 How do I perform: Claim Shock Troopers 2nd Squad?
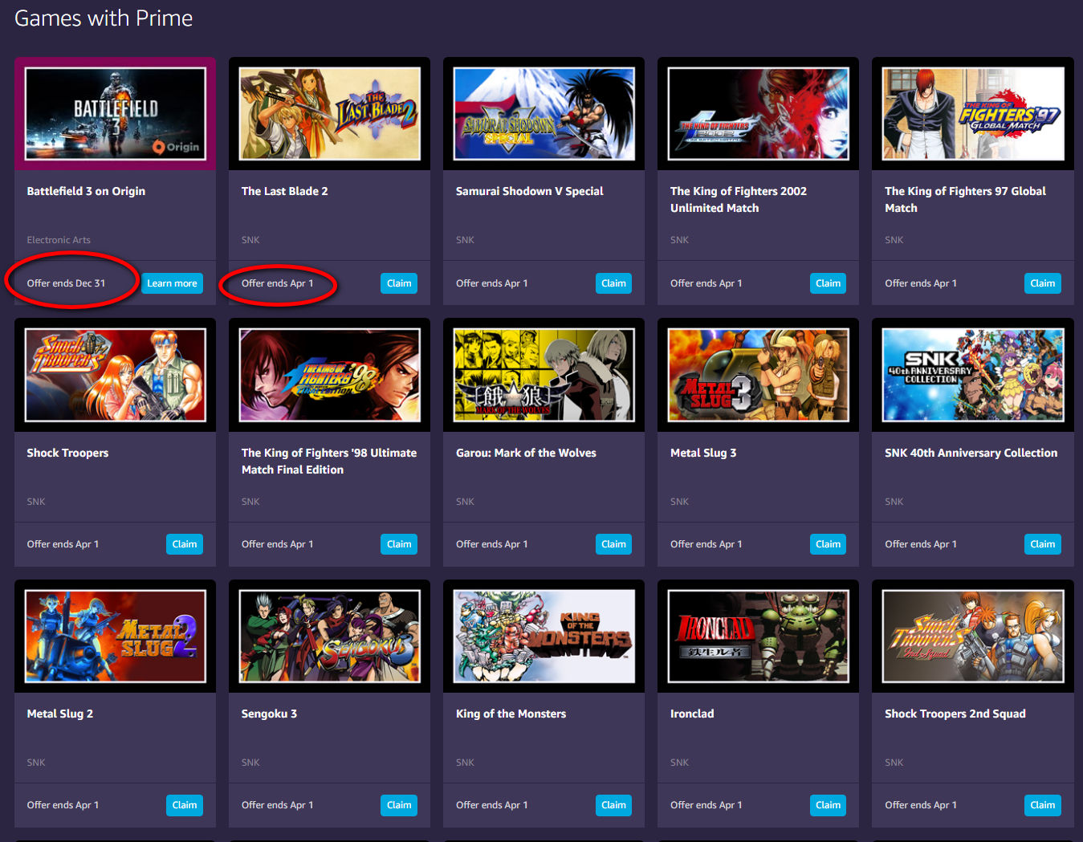point(1042,805)
